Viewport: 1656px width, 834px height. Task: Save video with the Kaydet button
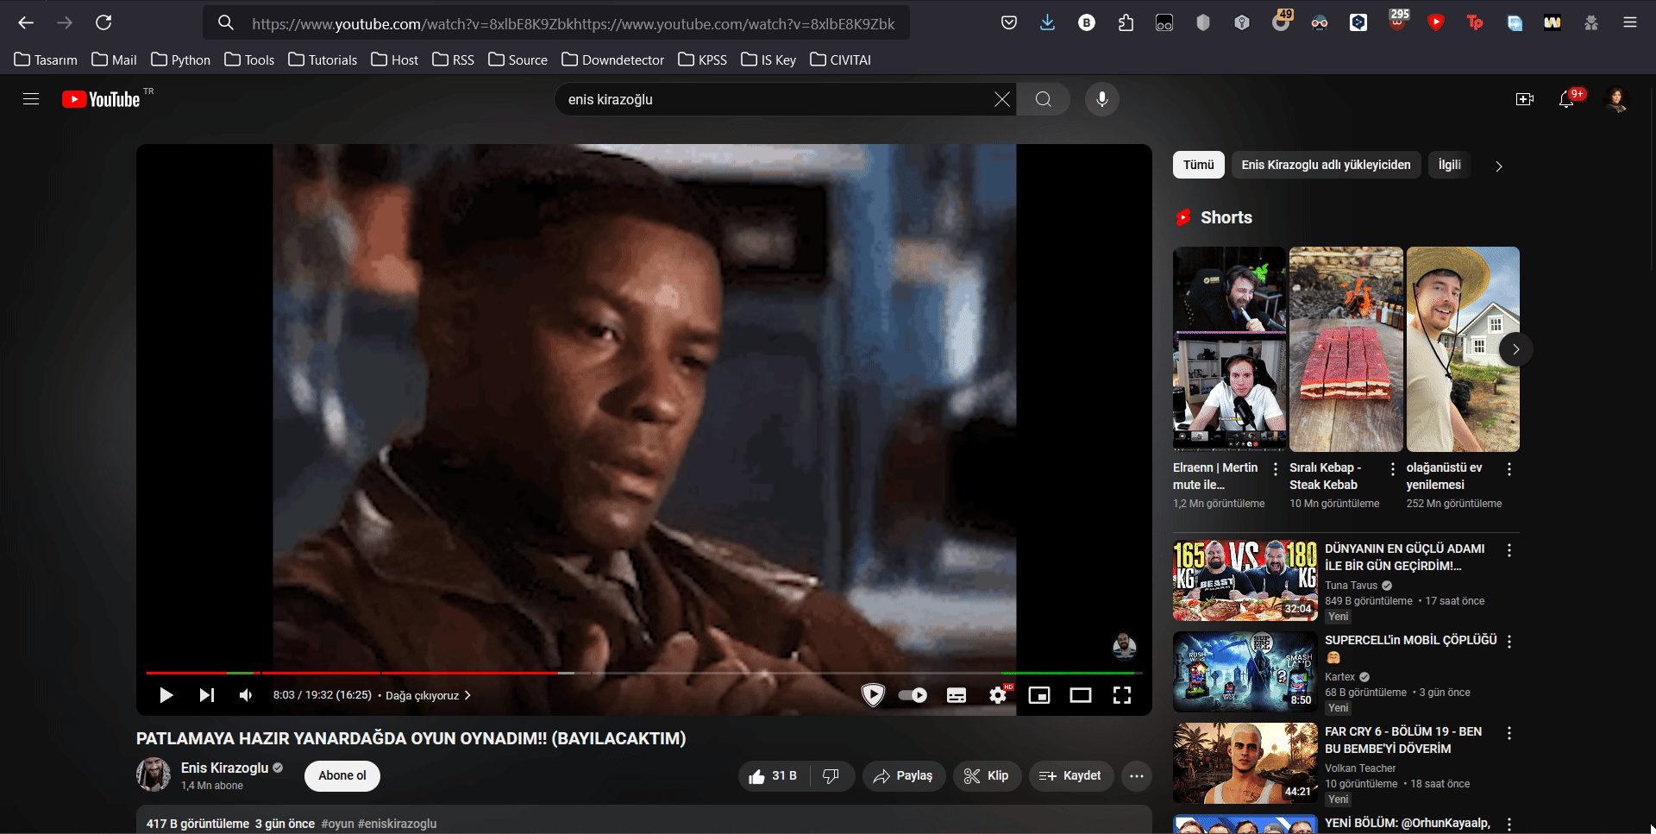[x=1070, y=776]
